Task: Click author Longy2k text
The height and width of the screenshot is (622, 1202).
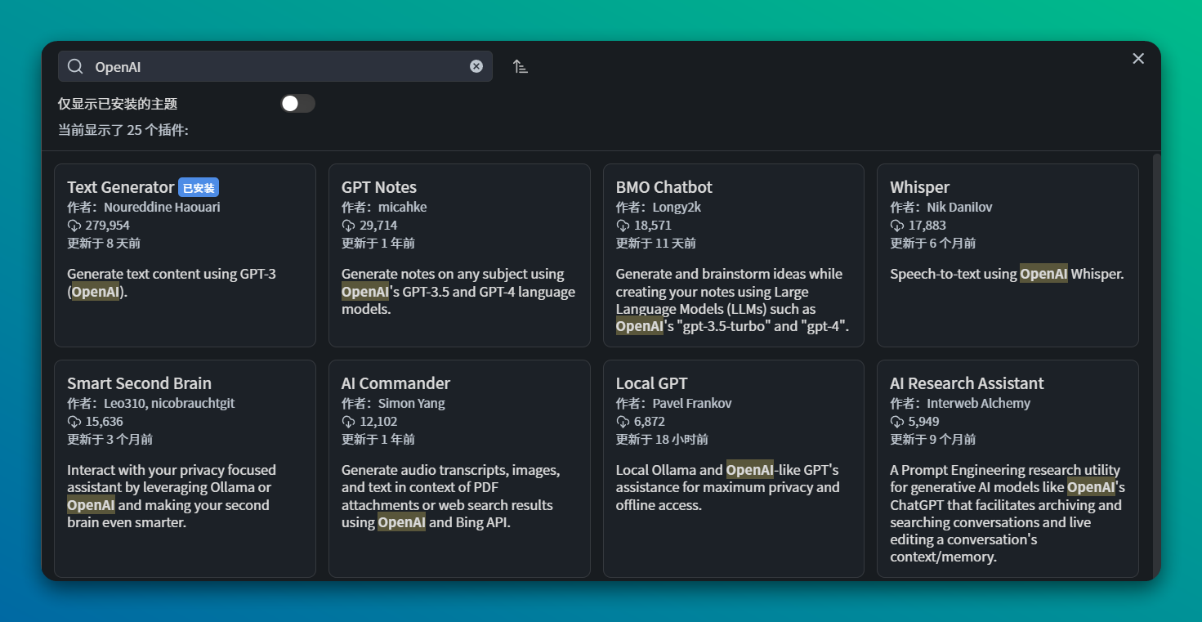Action: [x=677, y=208]
